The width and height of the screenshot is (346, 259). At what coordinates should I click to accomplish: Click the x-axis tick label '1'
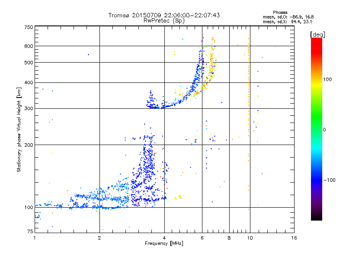point(35,238)
